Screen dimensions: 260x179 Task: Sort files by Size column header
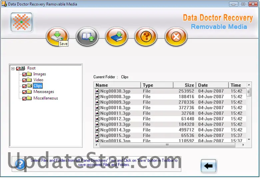click(184, 85)
